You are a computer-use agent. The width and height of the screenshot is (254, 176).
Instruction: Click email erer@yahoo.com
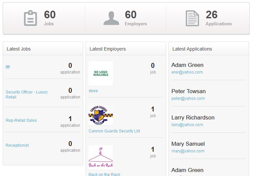187,72
